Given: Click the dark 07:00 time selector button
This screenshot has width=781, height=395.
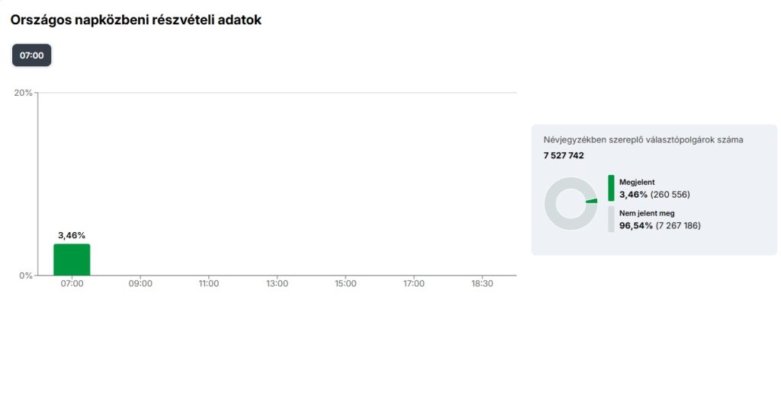Looking at the screenshot, I should [31, 56].
